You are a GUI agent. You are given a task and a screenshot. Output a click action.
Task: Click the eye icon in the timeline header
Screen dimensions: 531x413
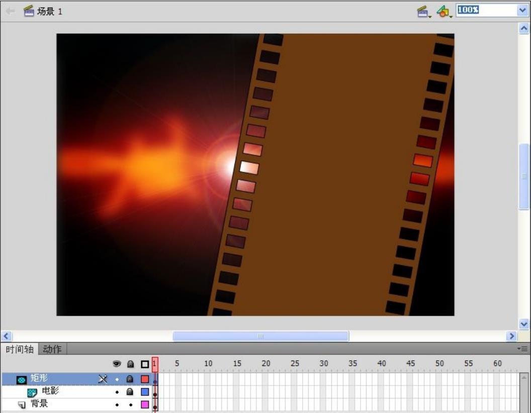[x=117, y=364]
